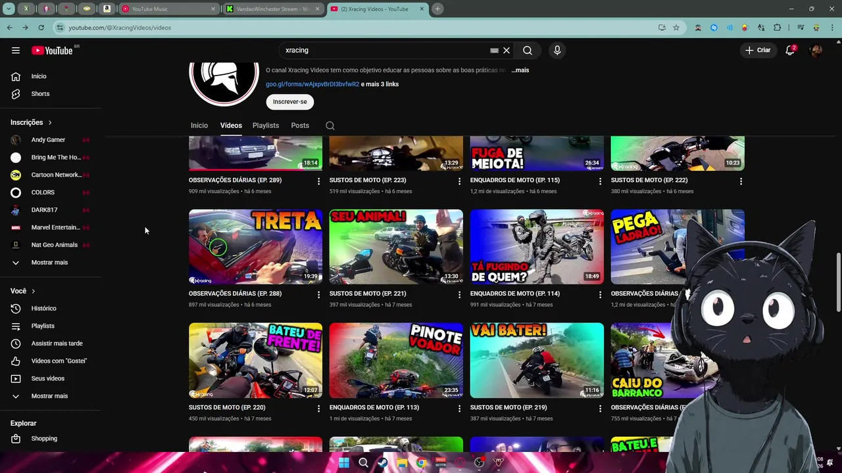Viewport: 842px width, 473px height.
Task: Open options for ENQUADROS DE MOTO (EP. 113)
Action: pyautogui.click(x=459, y=409)
